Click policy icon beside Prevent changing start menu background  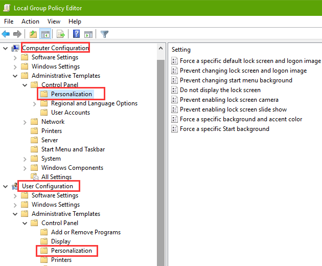pyautogui.click(x=175, y=80)
